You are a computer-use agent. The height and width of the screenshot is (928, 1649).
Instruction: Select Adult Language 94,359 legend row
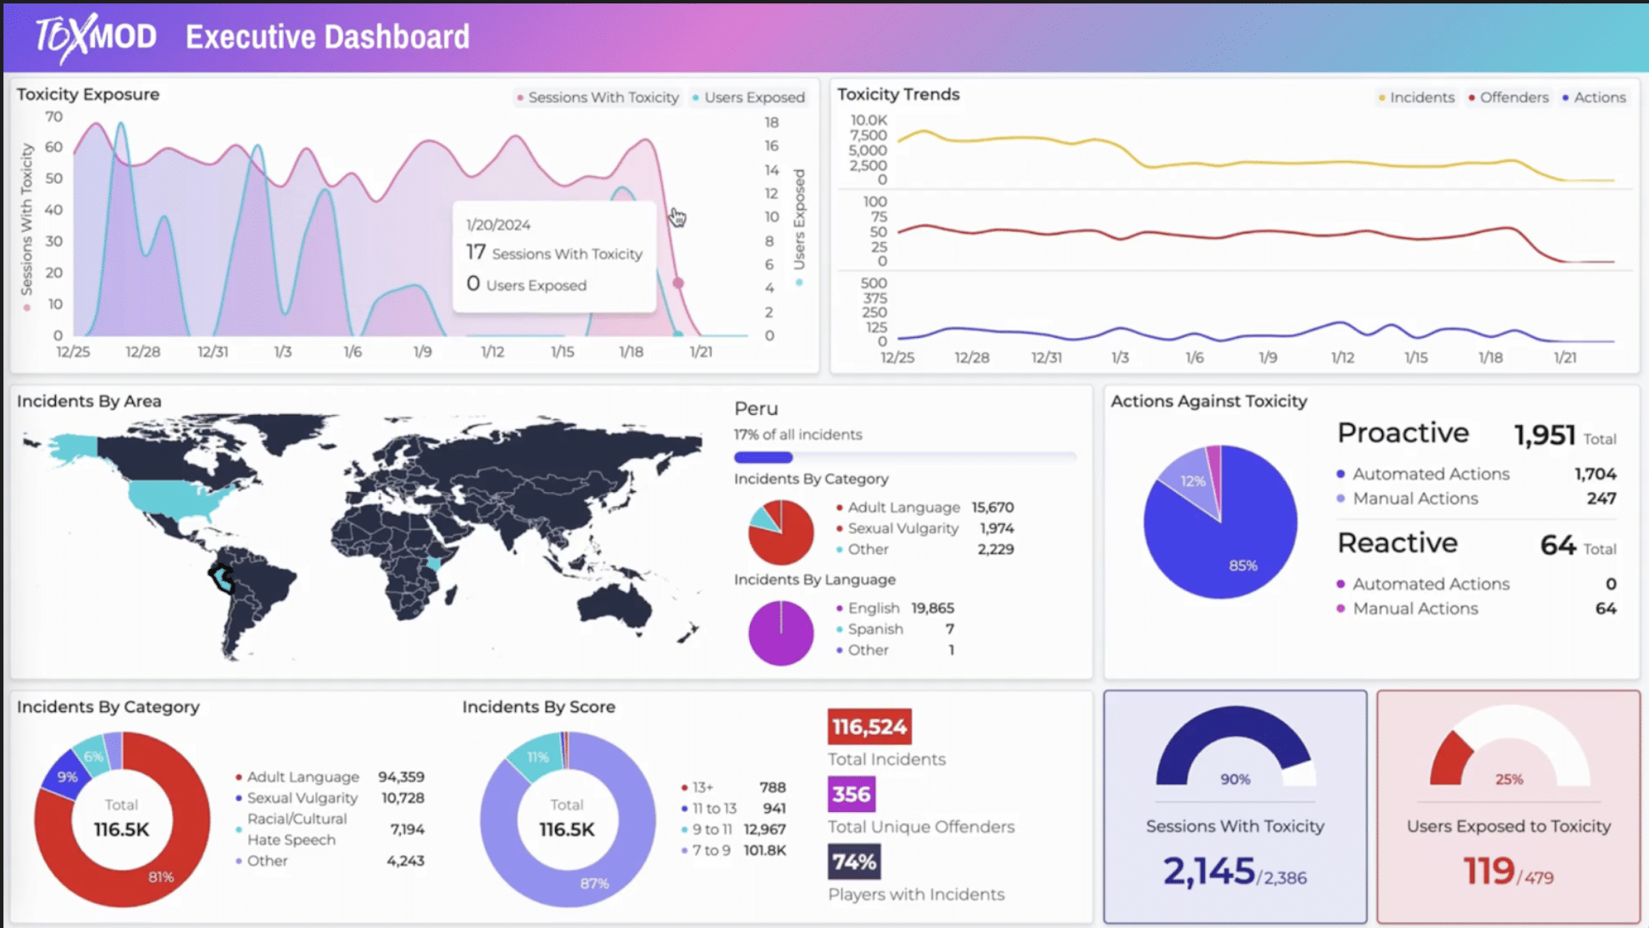(330, 776)
